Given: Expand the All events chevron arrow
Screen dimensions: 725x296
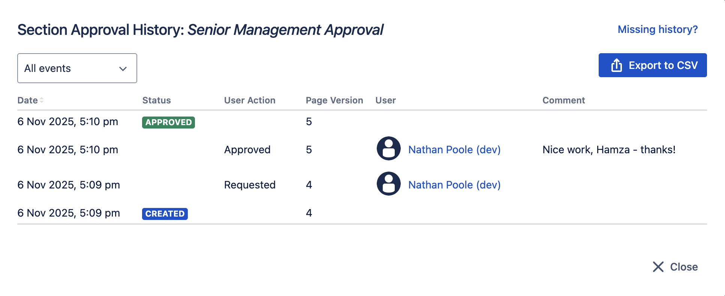Looking at the screenshot, I should (x=123, y=69).
